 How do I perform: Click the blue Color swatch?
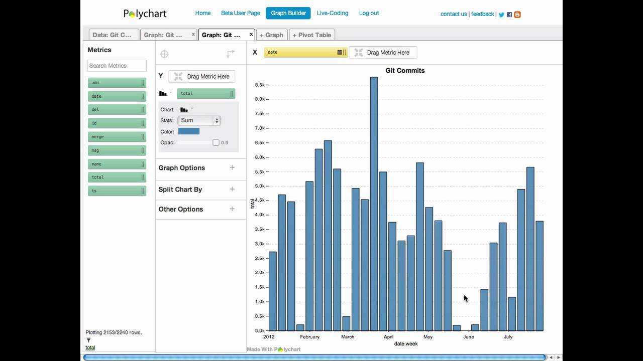(189, 131)
